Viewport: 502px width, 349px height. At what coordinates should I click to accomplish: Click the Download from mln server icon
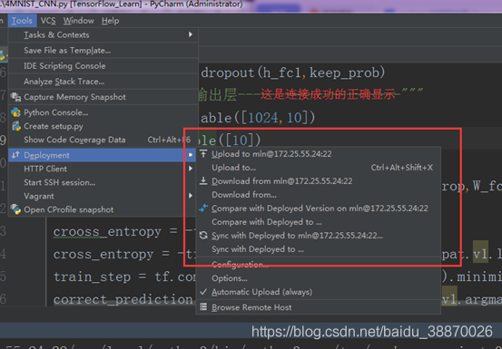pos(203,181)
